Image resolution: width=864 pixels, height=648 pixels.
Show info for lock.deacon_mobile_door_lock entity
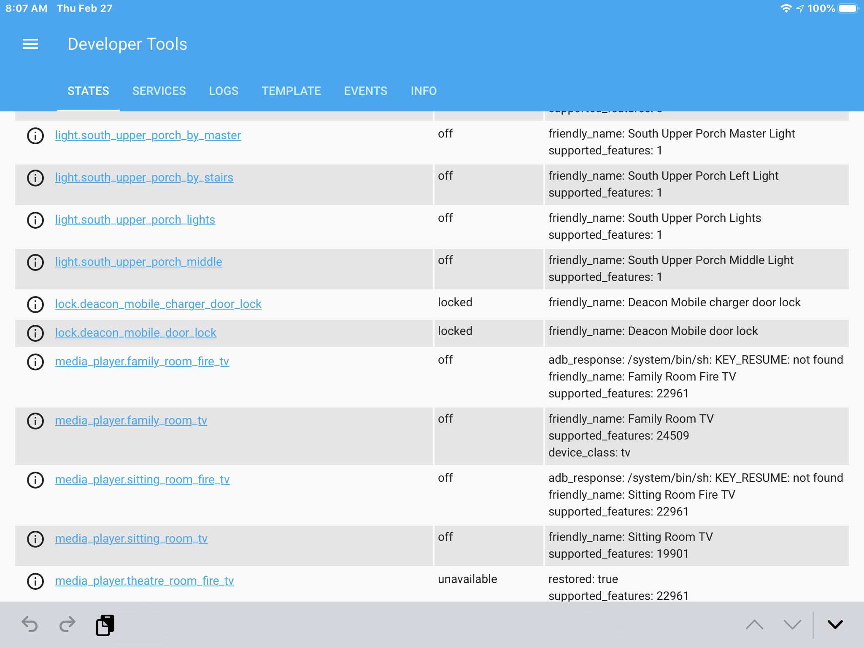pos(35,333)
